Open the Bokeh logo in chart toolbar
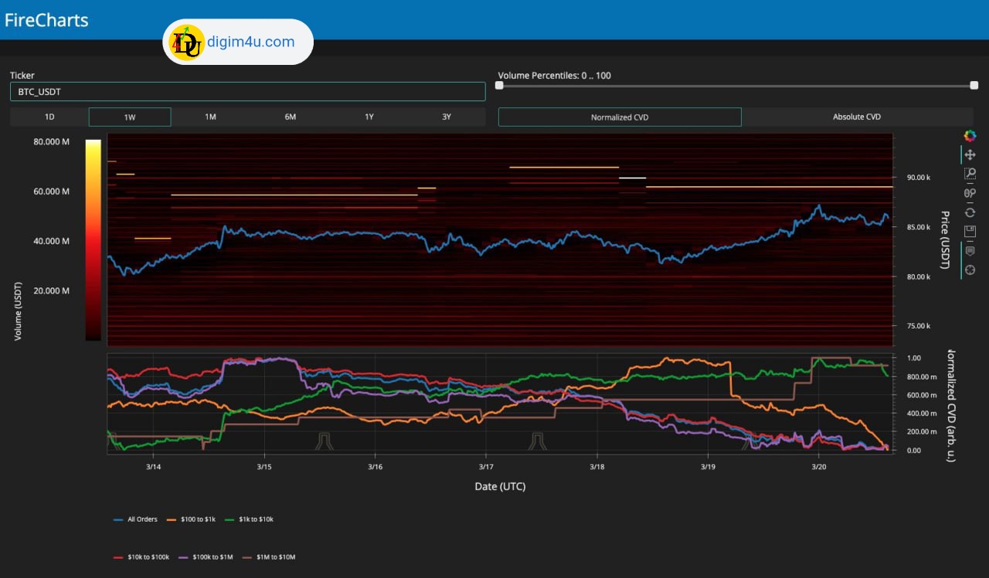Viewport: 989px width, 578px height. (970, 136)
